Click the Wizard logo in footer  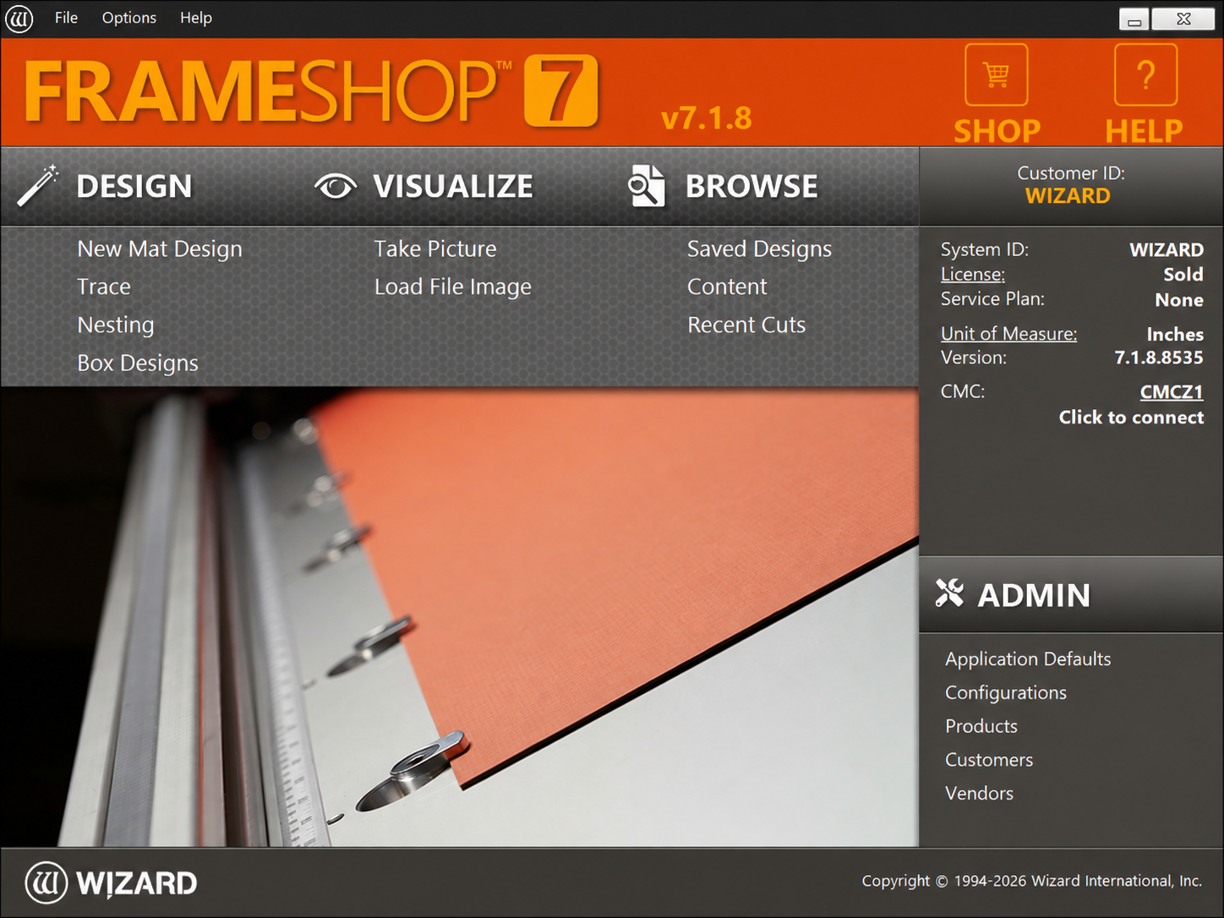(111, 883)
